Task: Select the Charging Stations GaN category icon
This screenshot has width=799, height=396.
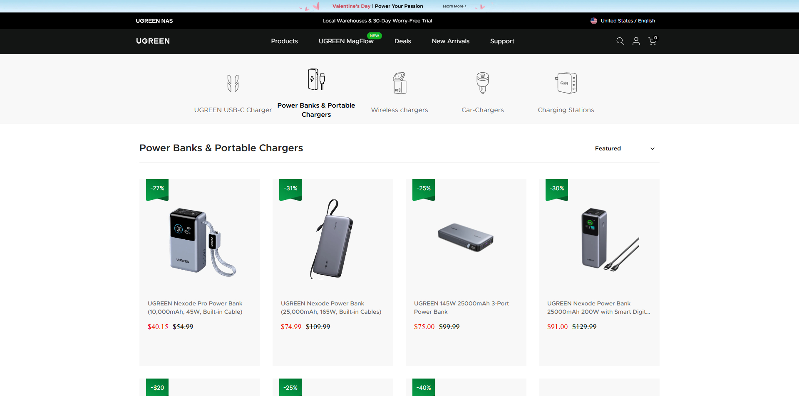Action: (566, 83)
